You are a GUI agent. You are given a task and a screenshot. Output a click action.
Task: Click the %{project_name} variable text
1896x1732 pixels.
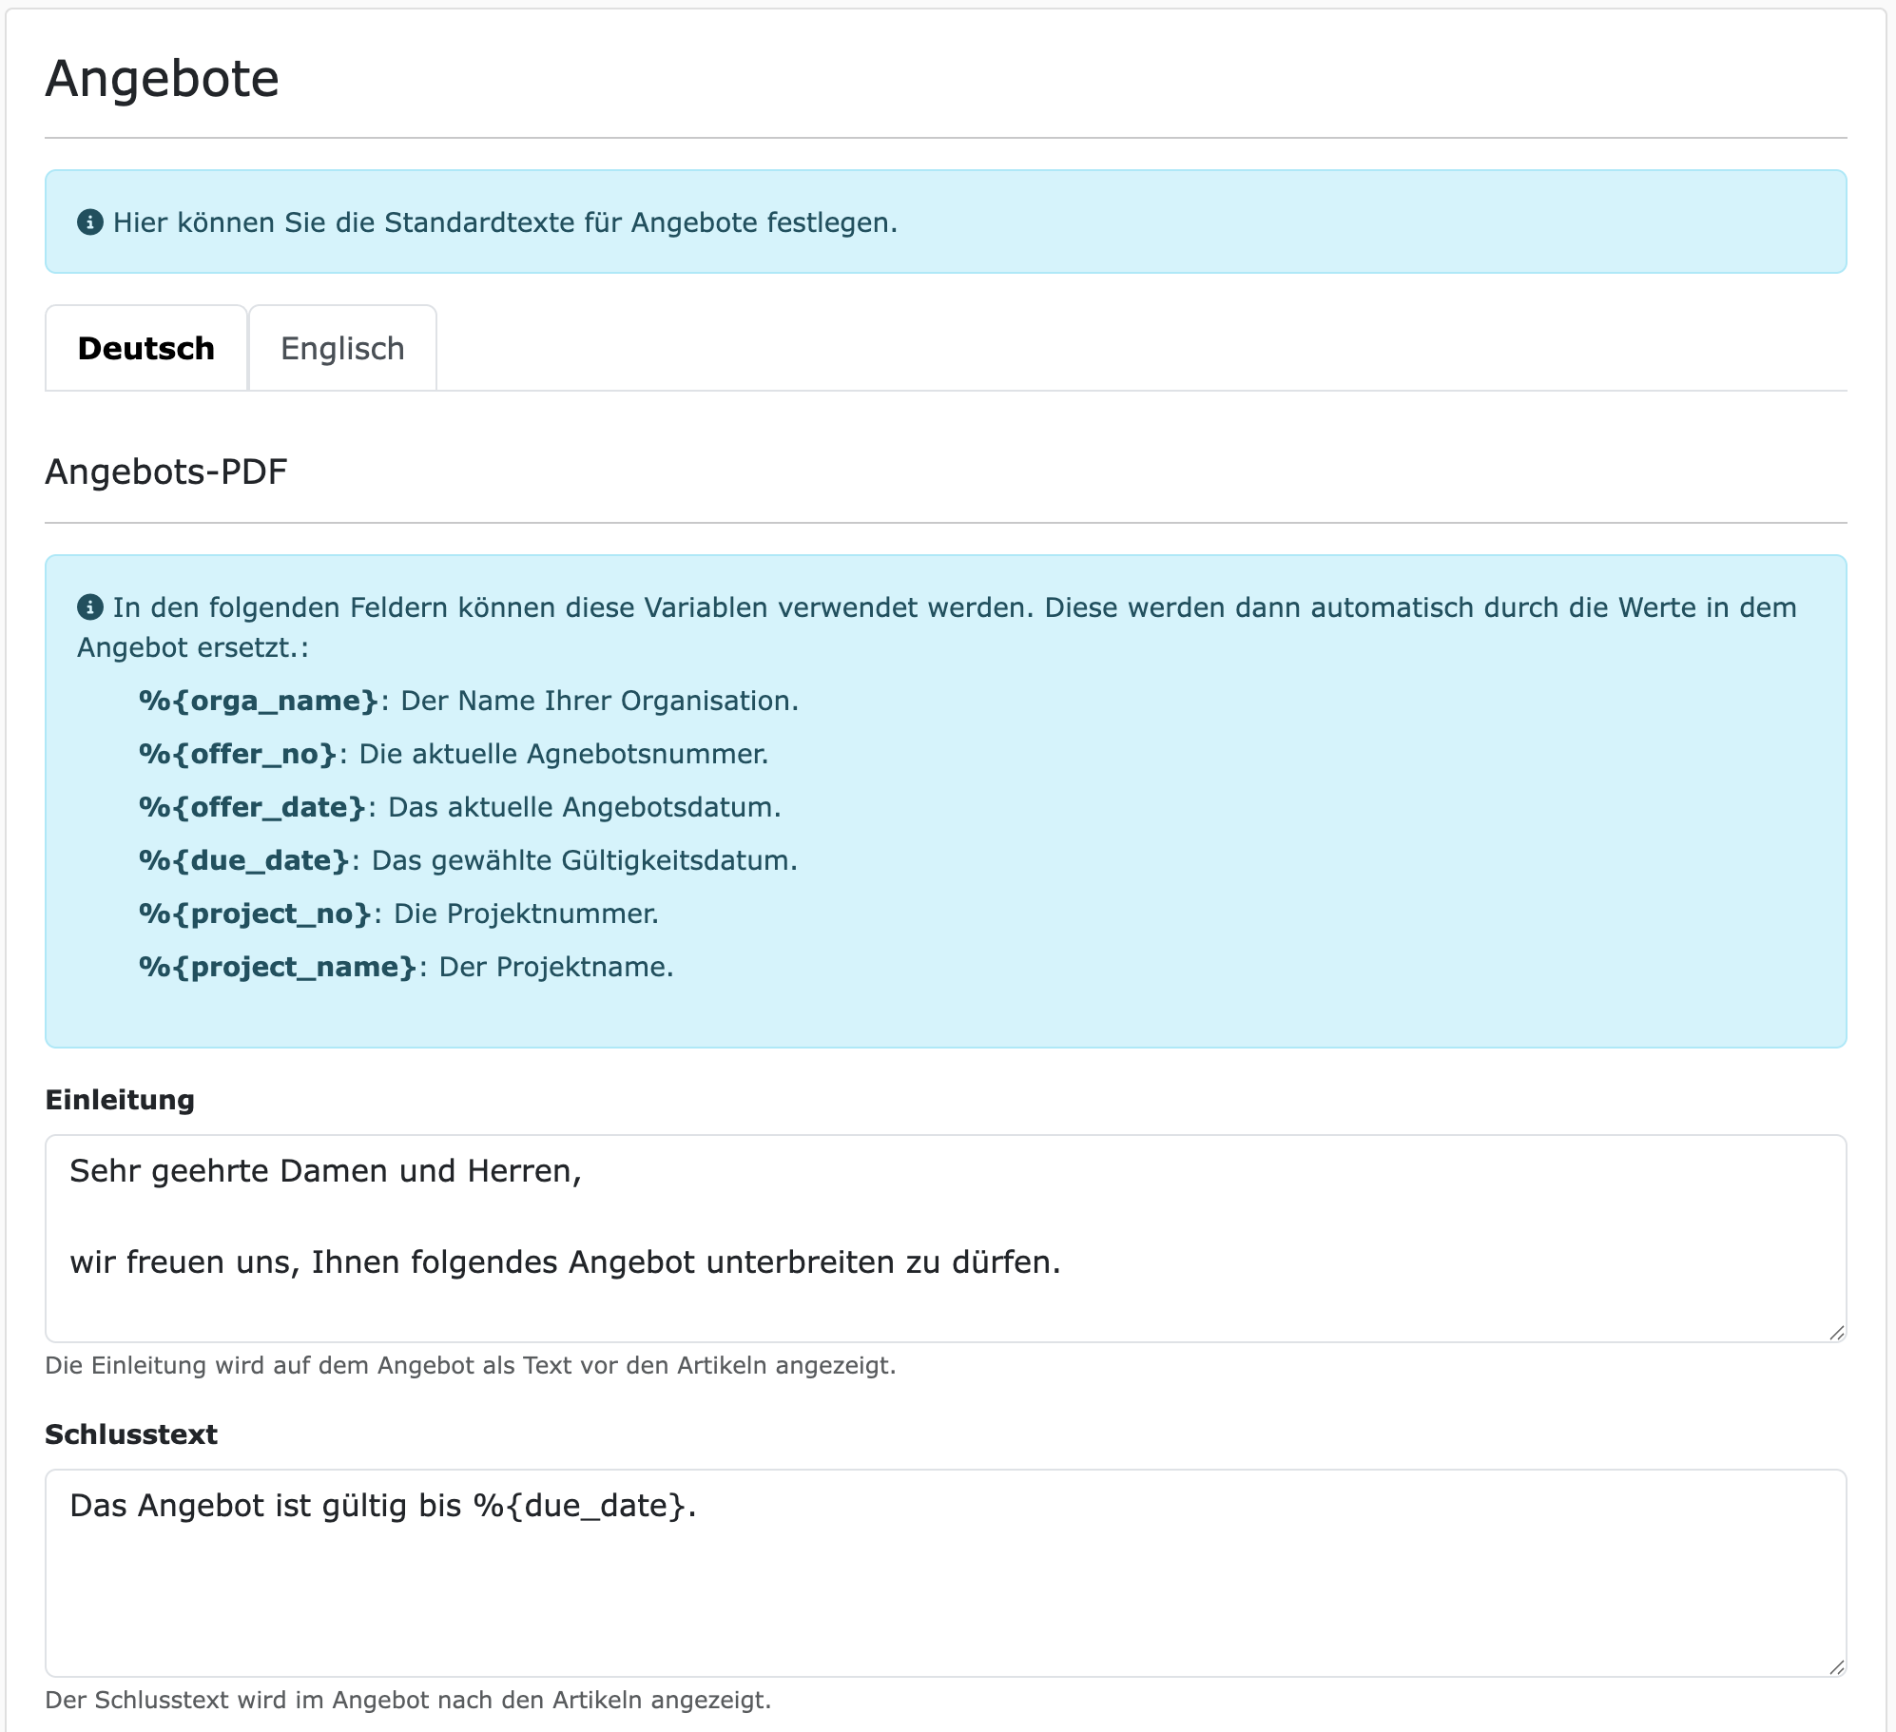(x=278, y=967)
